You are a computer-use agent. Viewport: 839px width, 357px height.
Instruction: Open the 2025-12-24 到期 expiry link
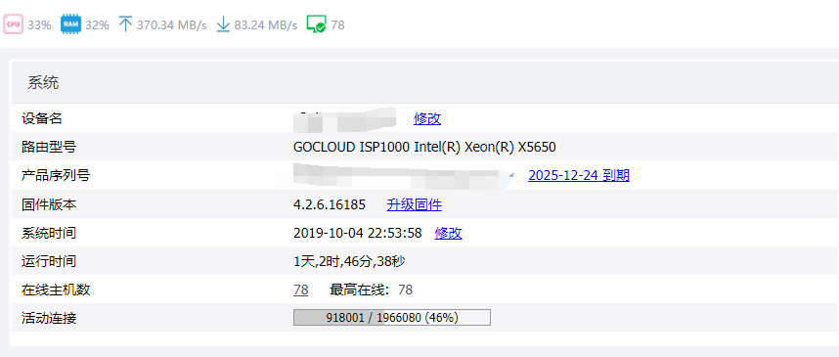[579, 175]
